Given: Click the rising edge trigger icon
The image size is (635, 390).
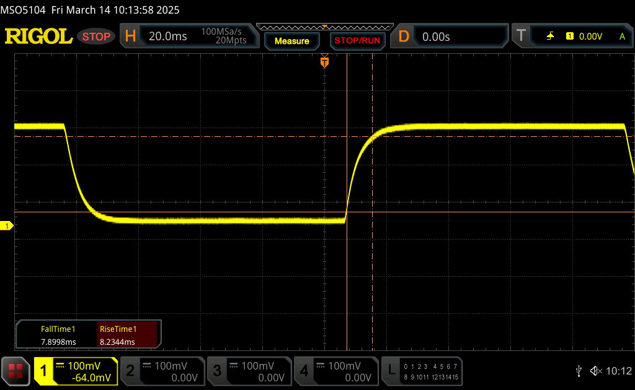Looking at the screenshot, I should pos(550,37).
